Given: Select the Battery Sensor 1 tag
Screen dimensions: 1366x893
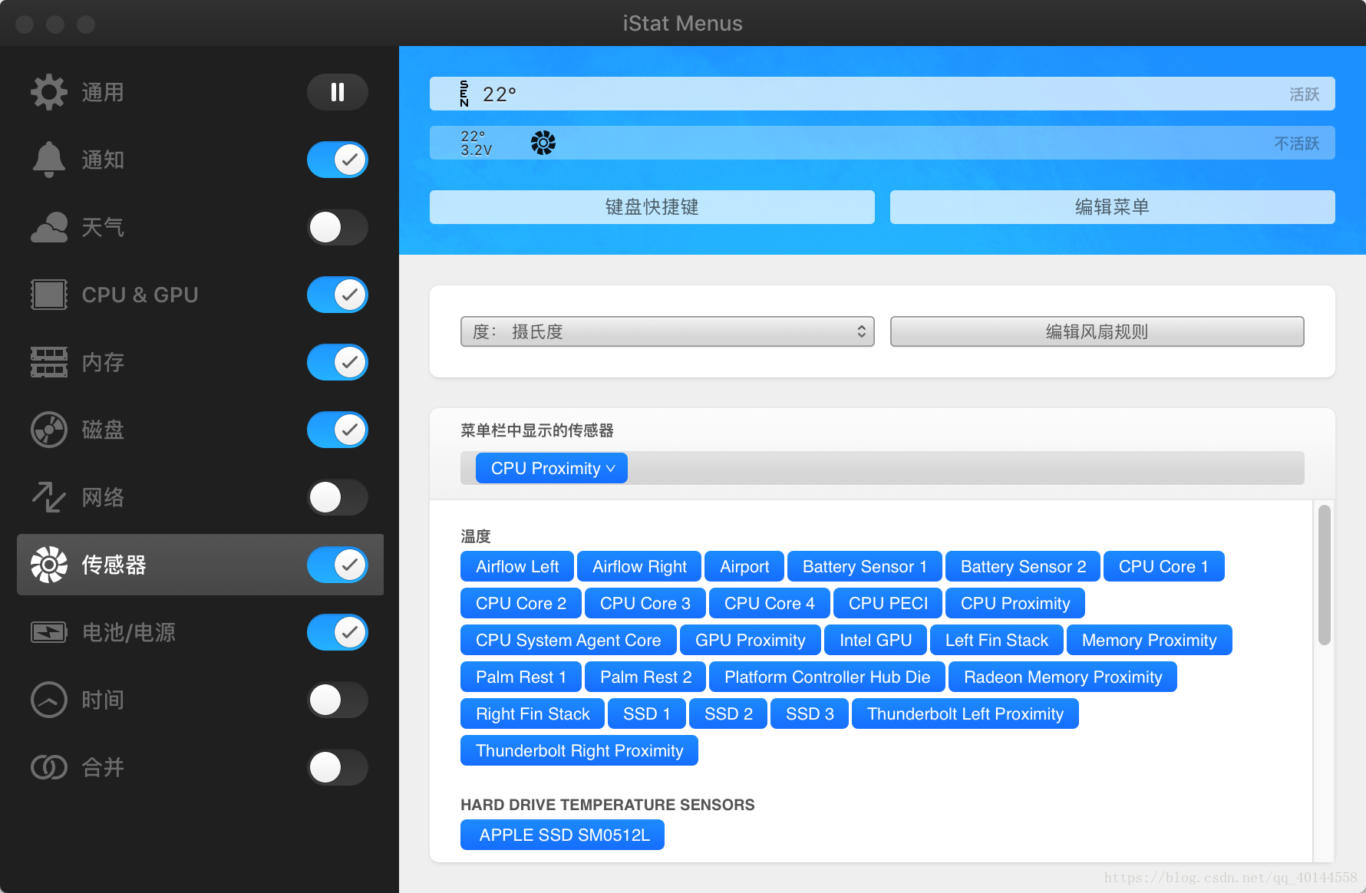Looking at the screenshot, I should pos(865,566).
